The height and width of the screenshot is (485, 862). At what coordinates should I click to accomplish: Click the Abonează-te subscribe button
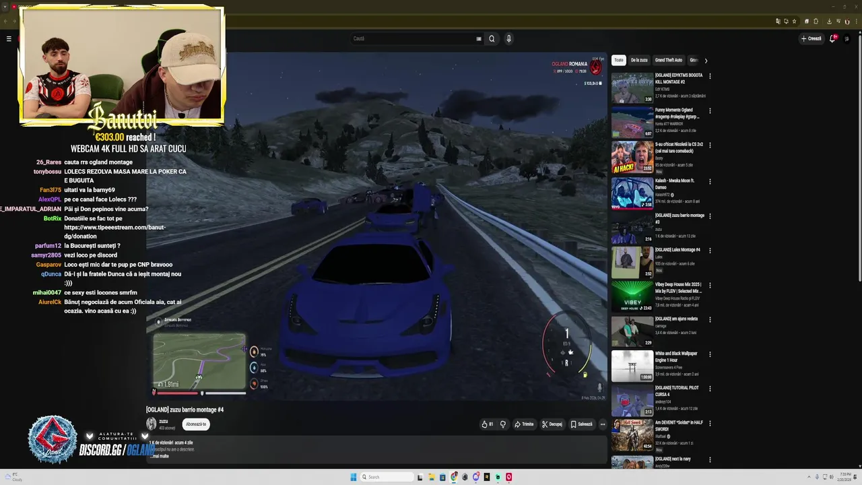coord(196,424)
